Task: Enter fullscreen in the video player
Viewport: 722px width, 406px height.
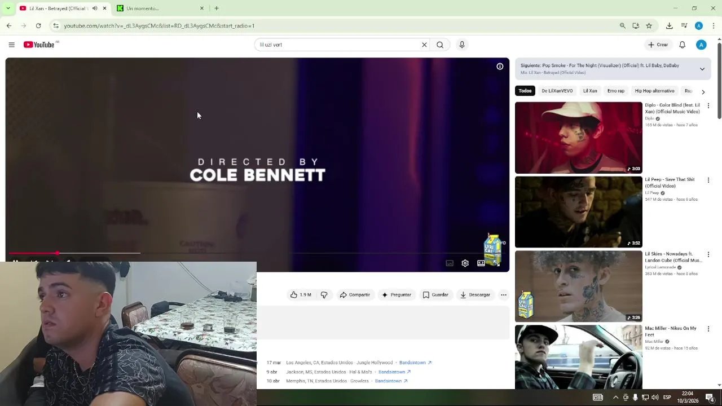Action: tap(496, 263)
